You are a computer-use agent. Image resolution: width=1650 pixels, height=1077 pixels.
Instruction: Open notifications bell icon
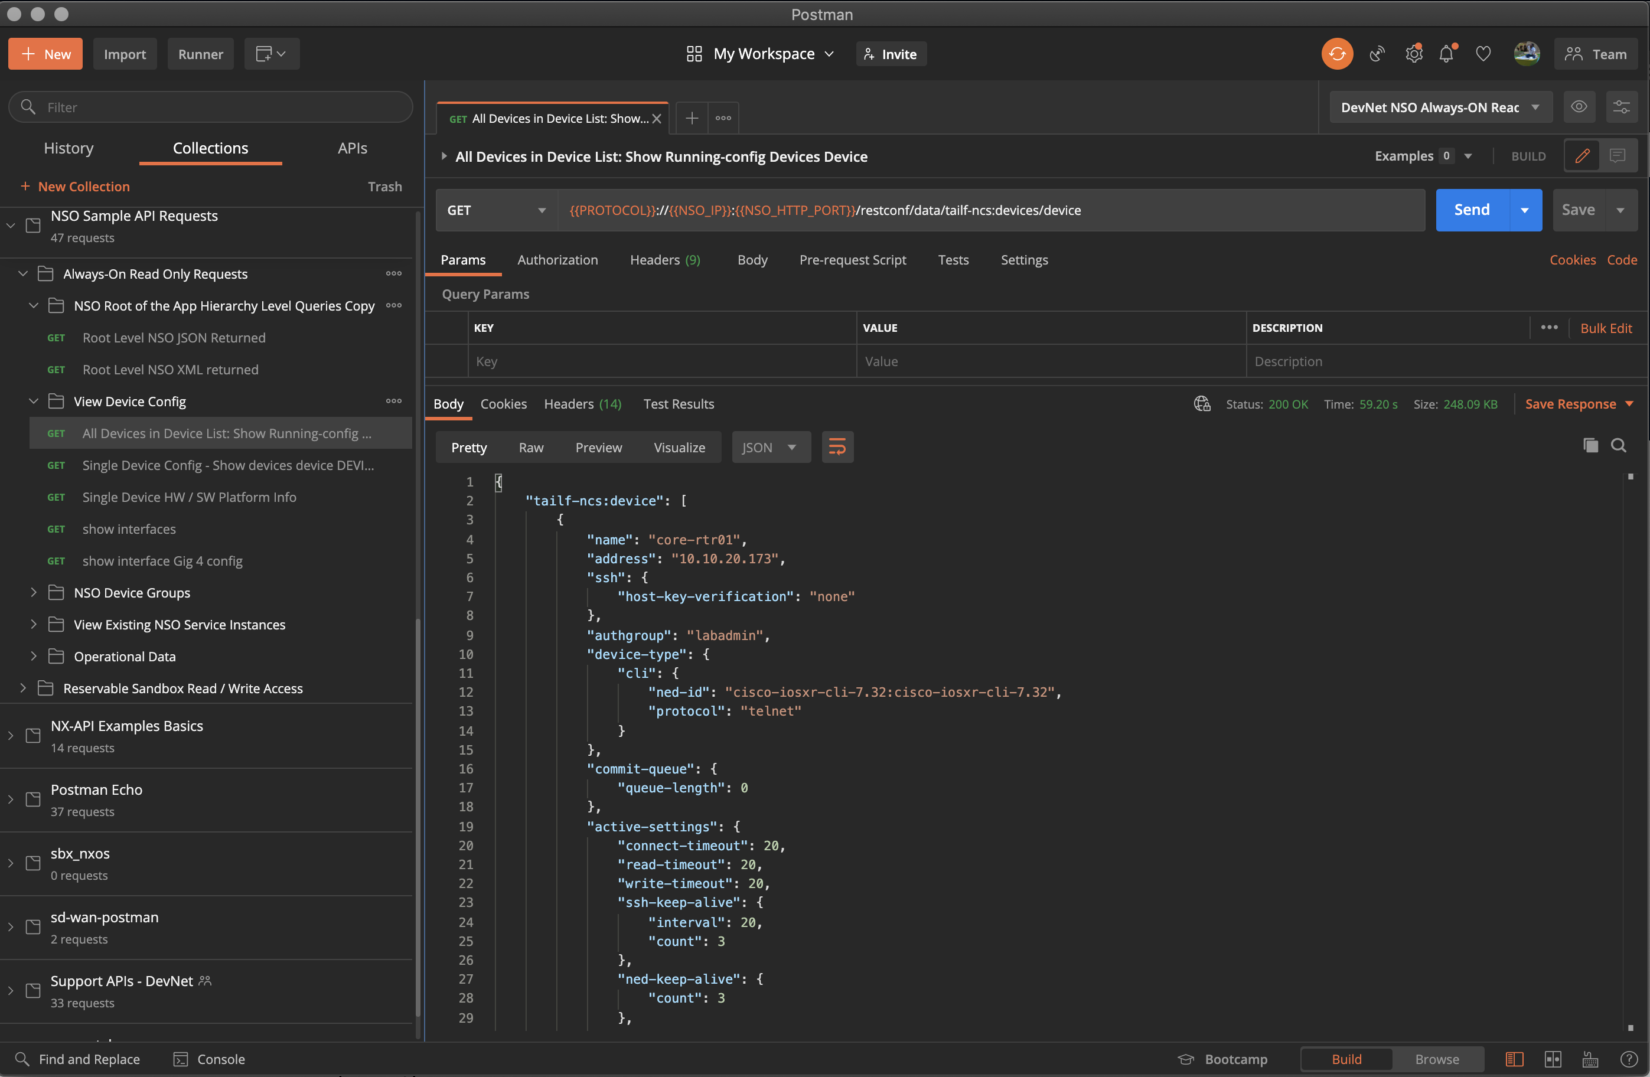1446,54
